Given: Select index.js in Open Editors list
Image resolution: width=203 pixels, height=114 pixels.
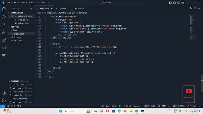Looking at the screenshot, I should pyautogui.click(x=21, y=23).
